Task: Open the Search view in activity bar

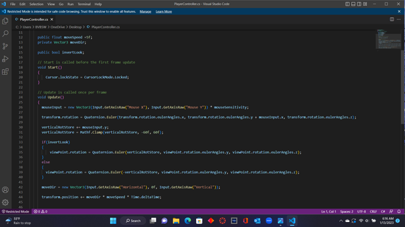Action: point(5,33)
